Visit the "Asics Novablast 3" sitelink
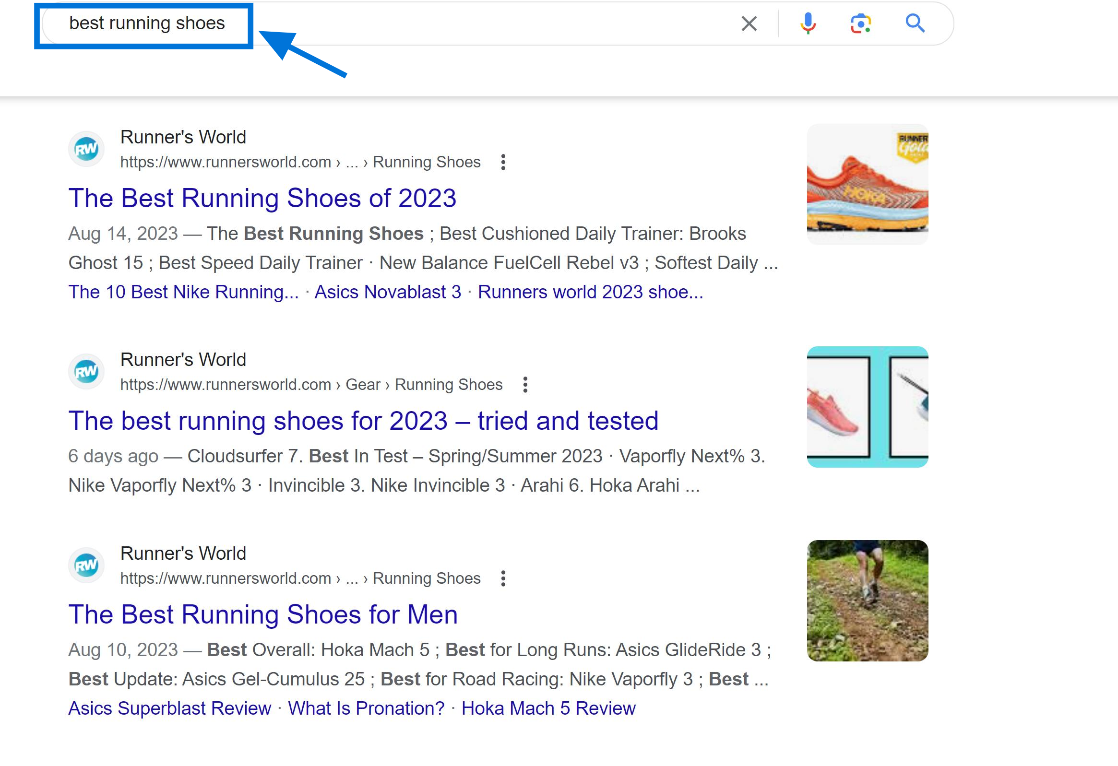1118x766 pixels. (388, 292)
